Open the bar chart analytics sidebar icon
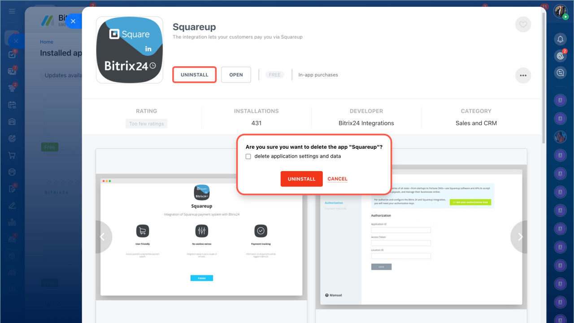The width and height of the screenshot is (574, 323). coord(12,222)
